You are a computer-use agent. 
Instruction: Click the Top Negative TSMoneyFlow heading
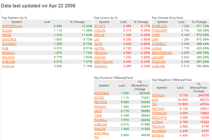tap(172, 80)
